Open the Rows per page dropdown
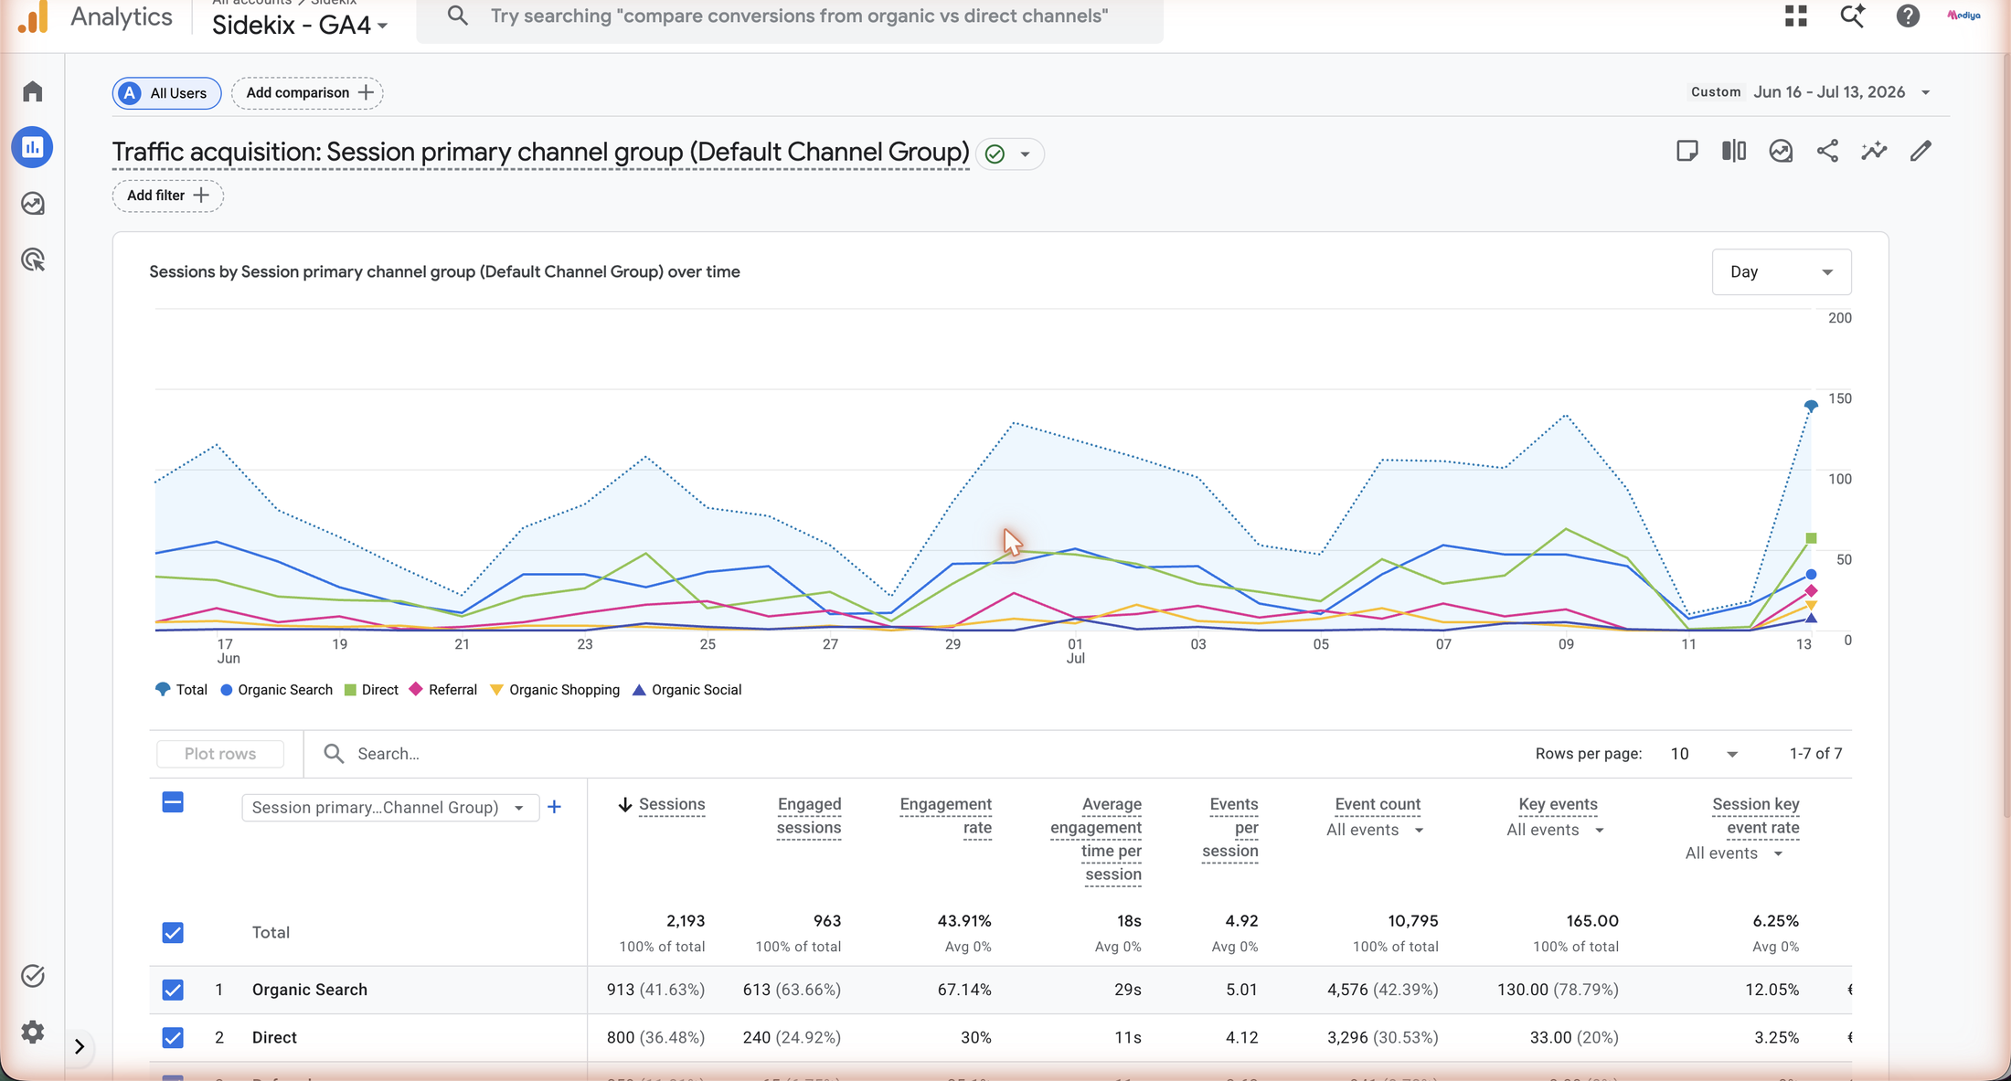This screenshot has height=1081, width=2011. pos(1704,754)
